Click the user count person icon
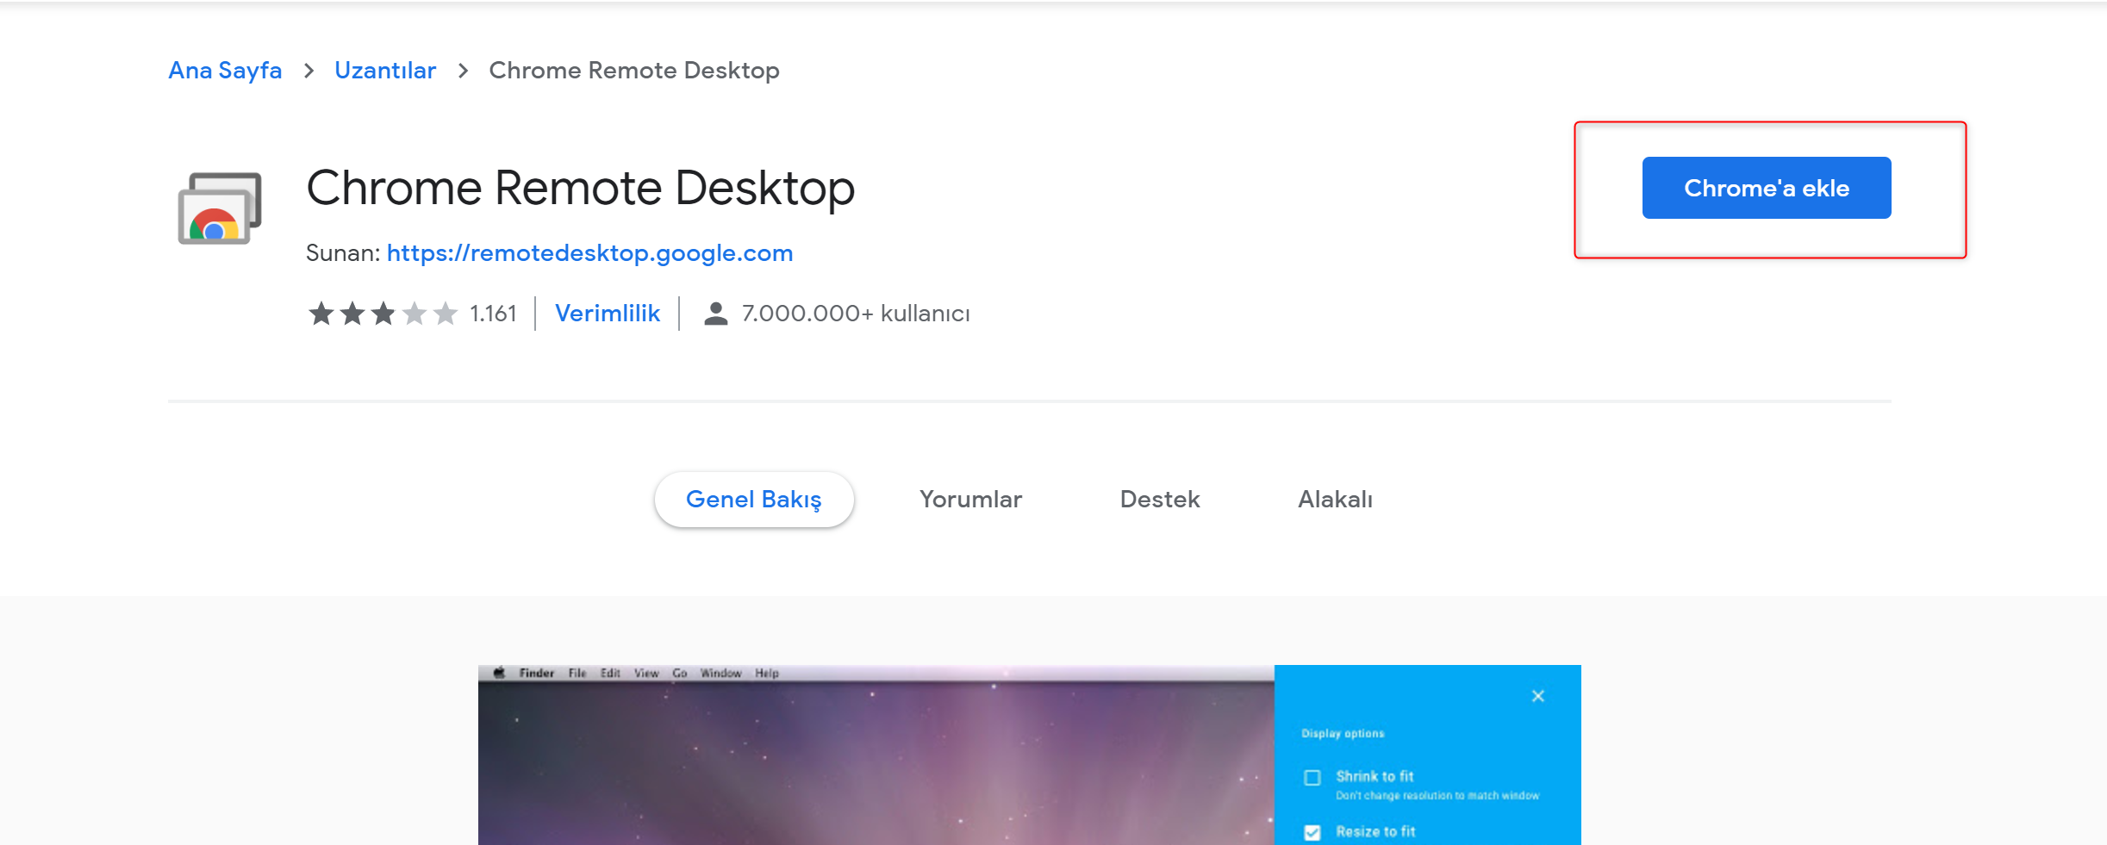The width and height of the screenshot is (2107, 845). click(x=715, y=314)
